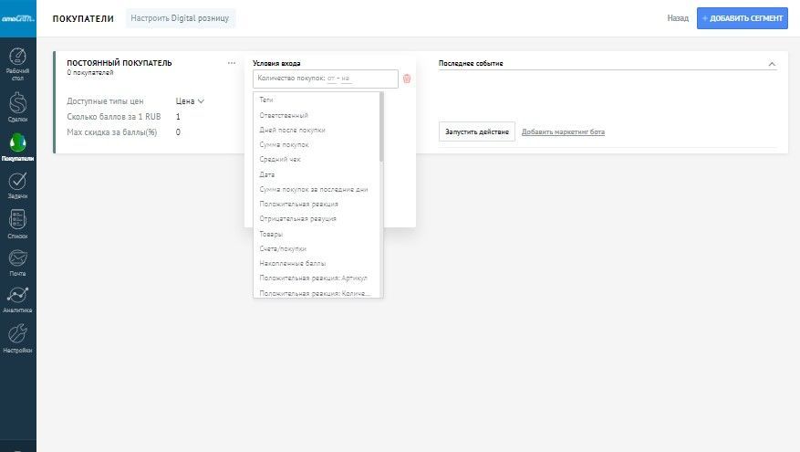Edit the Max скидка за баллы value
This screenshot has height=452, width=800.
click(178, 132)
